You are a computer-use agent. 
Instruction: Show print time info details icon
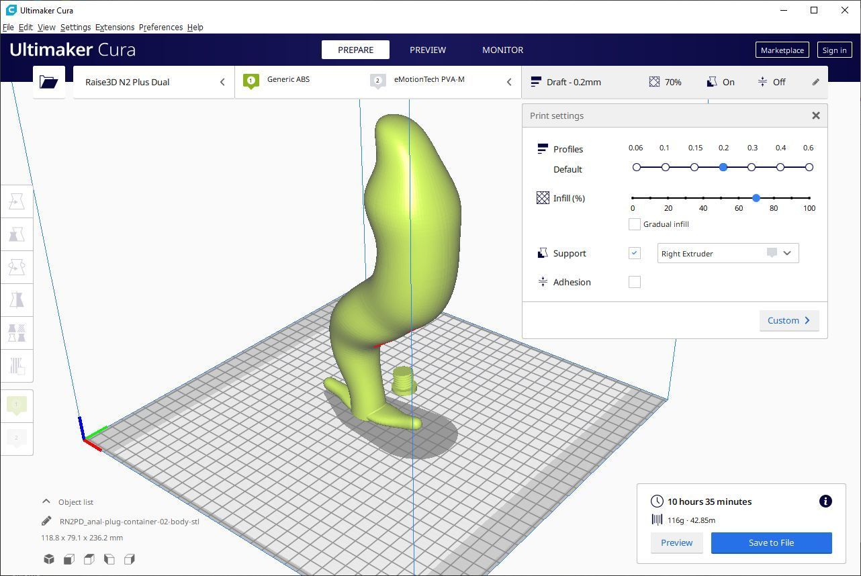(825, 501)
